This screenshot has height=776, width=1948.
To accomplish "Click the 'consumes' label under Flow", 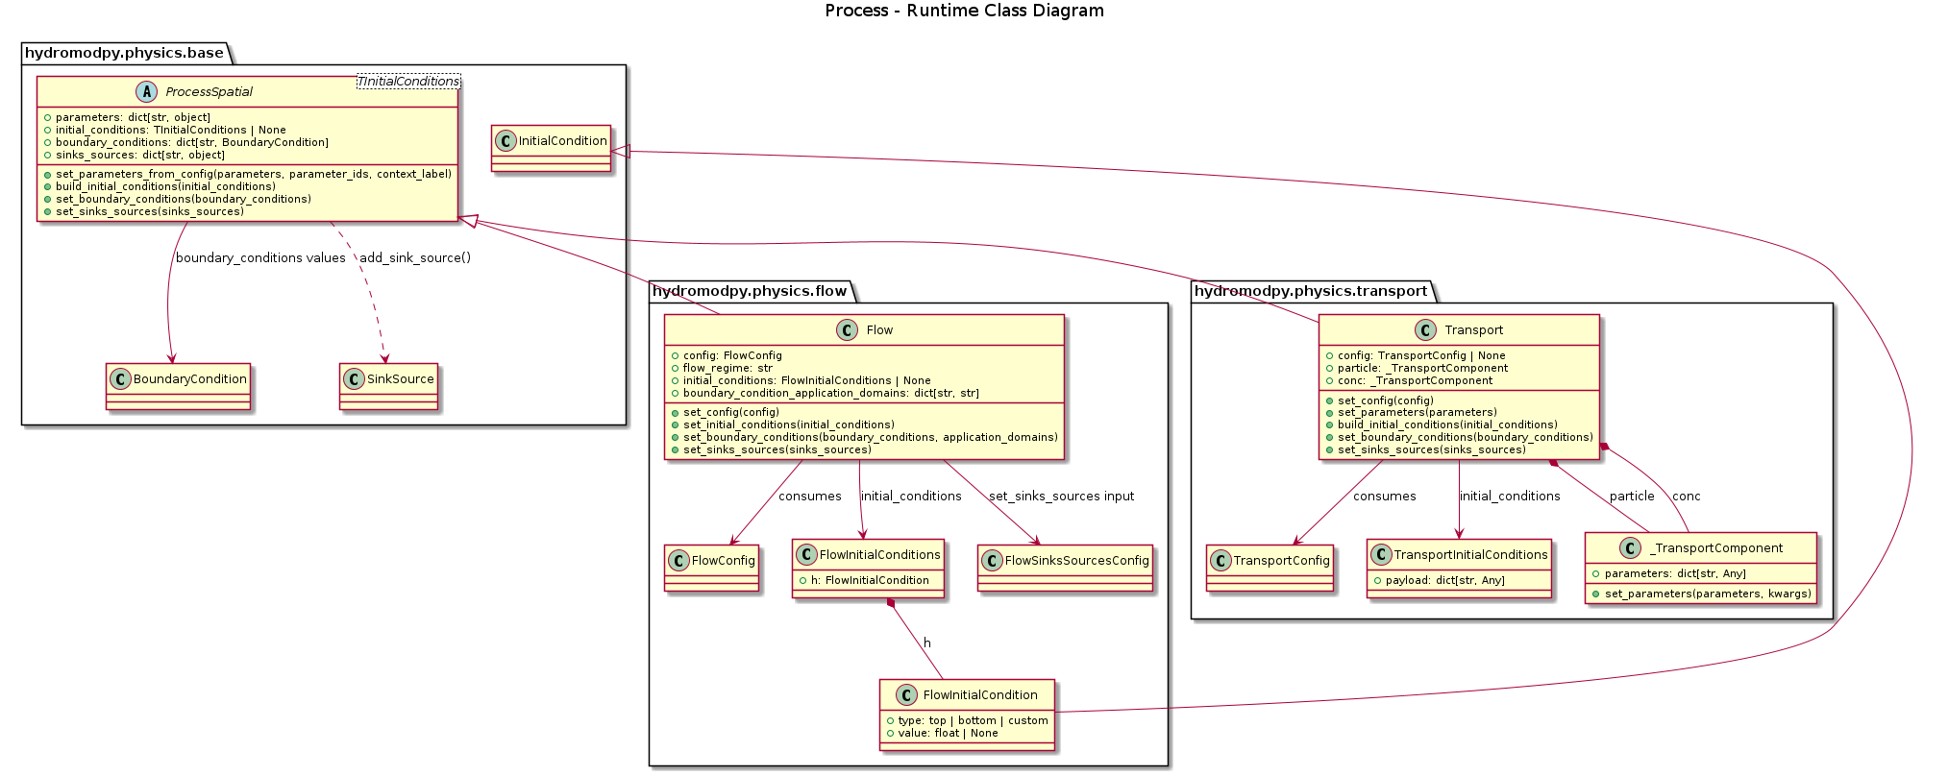I will coord(810,497).
